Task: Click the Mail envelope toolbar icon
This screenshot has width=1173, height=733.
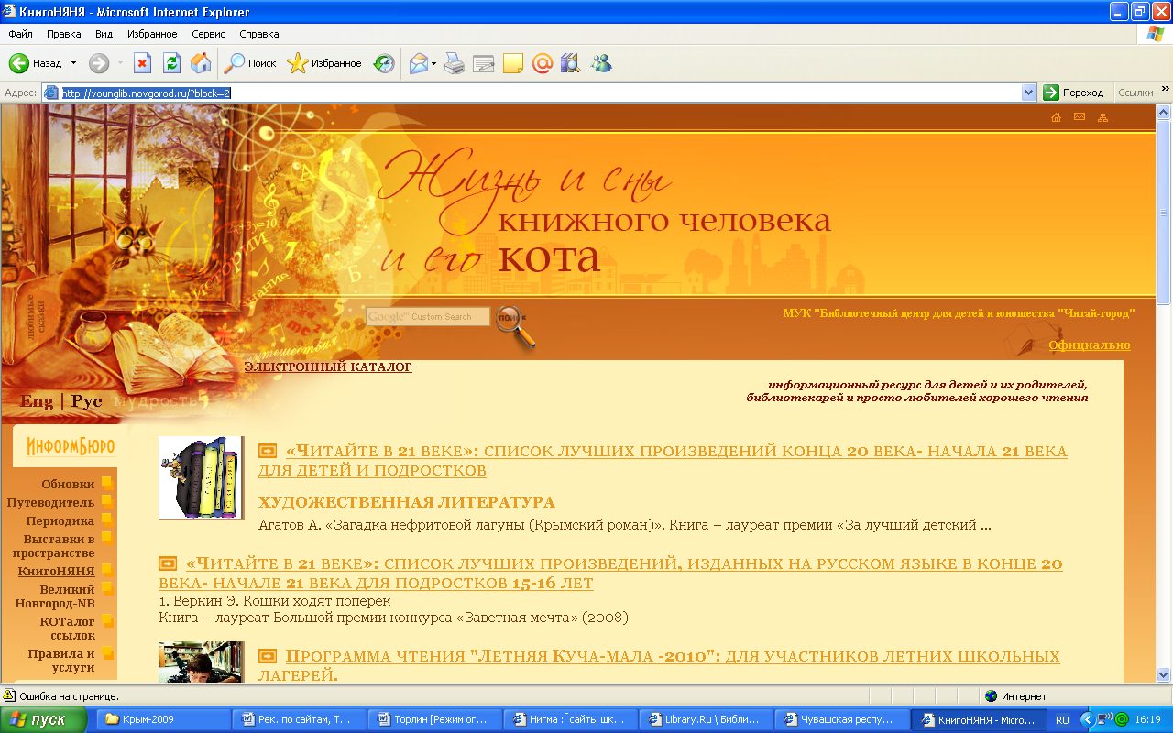Action: point(419,63)
